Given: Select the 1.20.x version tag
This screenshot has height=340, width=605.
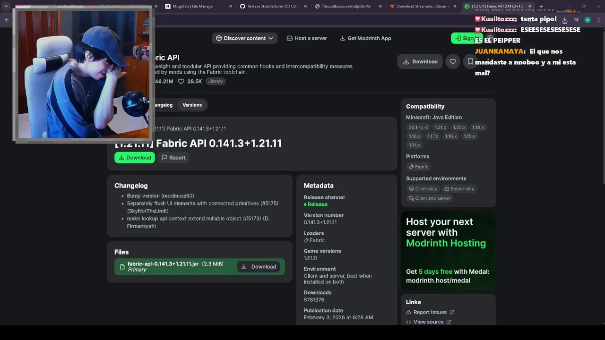Looking at the screenshot, I should (x=459, y=127).
